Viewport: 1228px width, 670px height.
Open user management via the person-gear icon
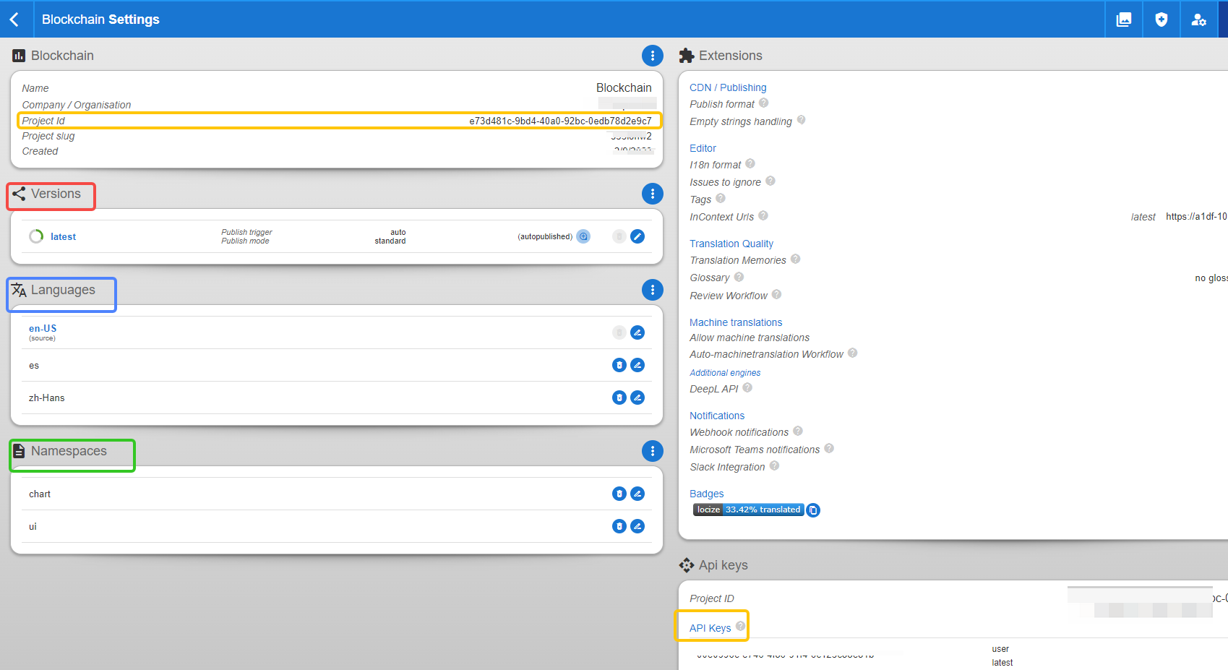click(x=1198, y=20)
